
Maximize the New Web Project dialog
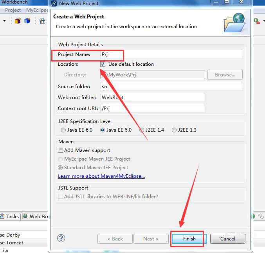click(x=227, y=2)
